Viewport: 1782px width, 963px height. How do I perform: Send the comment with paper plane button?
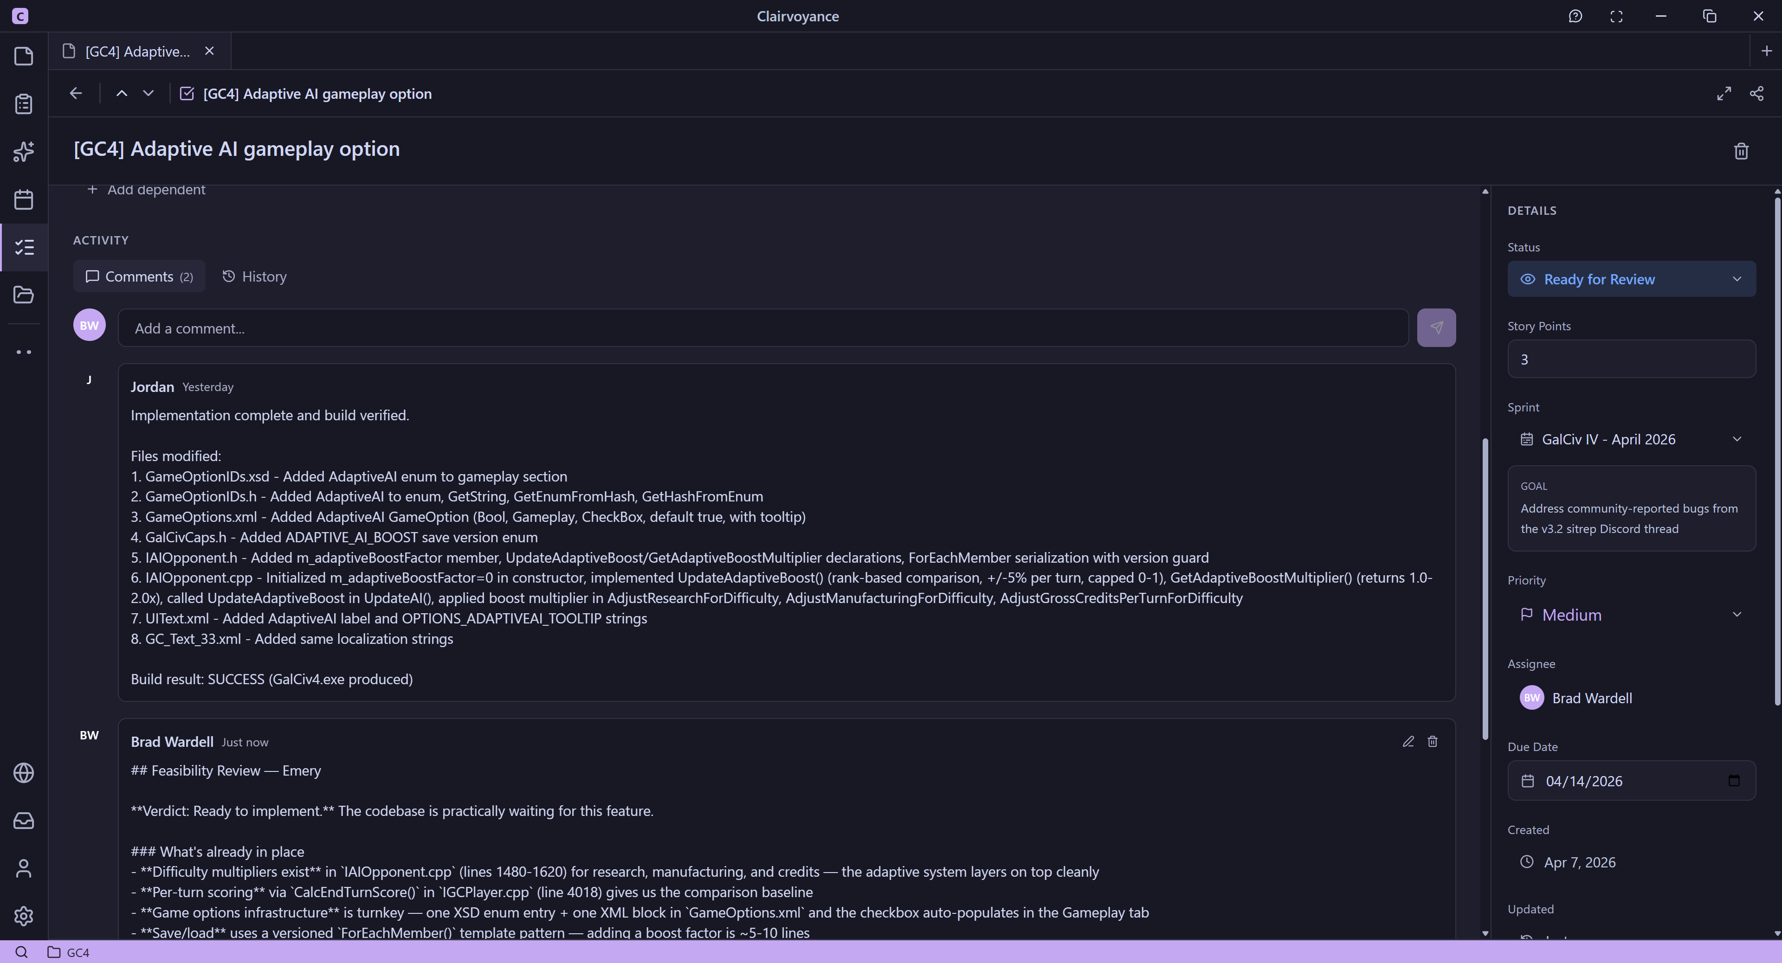pyautogui.click(x=1435, y=327)
